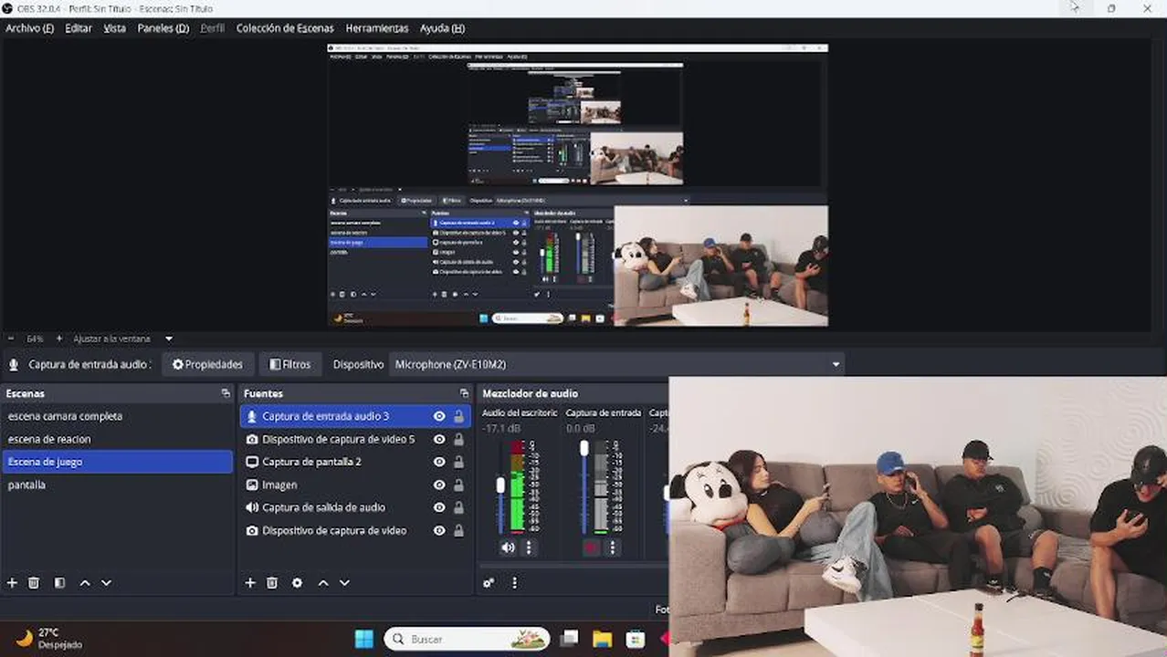This screenshot has height=657, width=1167.
Task: Select source 'Captura de pantalla 2'
Action: tap(355, 462)
